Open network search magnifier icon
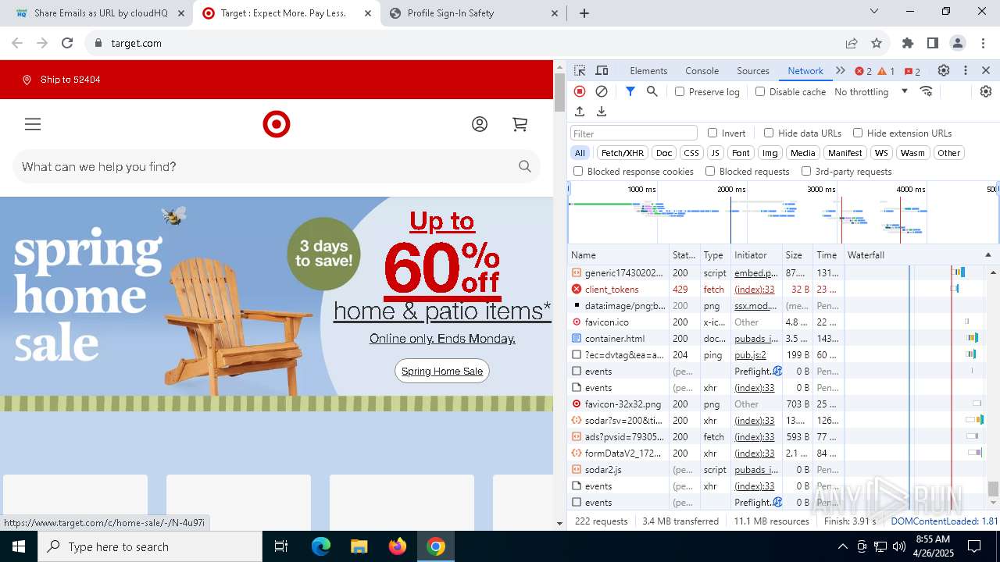This screenshot has height=562, width=1000. click(652, 91)
